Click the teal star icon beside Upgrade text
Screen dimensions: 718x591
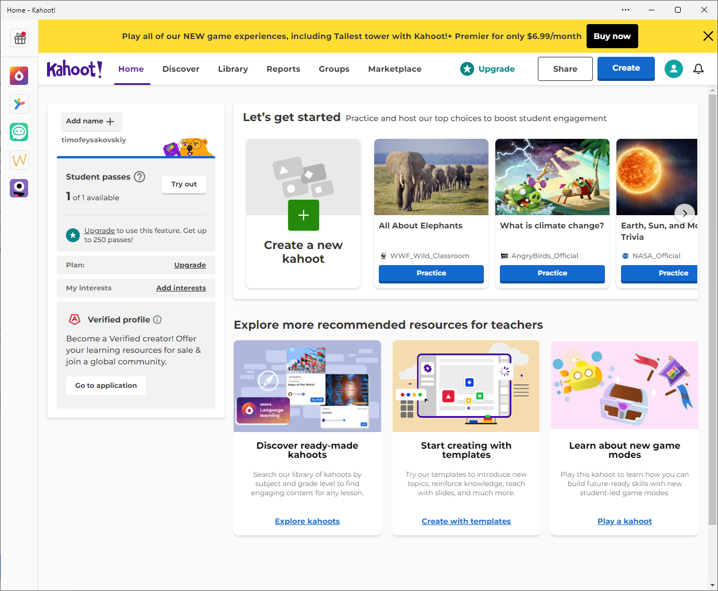[73, 235]
